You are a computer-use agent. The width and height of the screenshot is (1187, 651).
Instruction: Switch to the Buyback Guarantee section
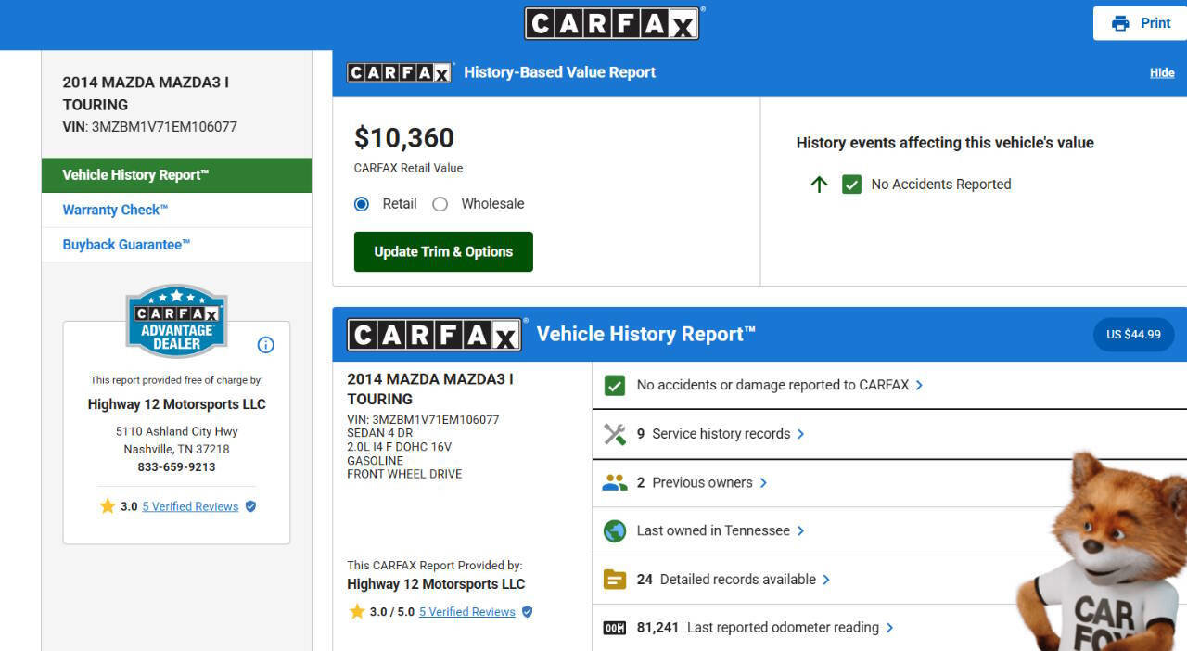tap(125, 244)
